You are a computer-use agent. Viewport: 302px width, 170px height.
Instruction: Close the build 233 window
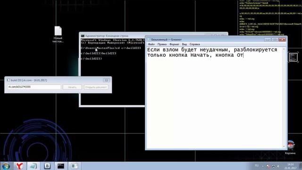pos(106,80)
